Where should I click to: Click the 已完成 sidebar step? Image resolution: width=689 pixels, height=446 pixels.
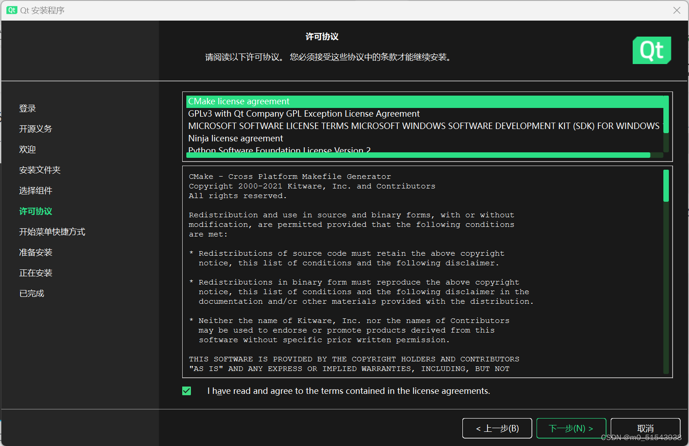click(32, 294)
